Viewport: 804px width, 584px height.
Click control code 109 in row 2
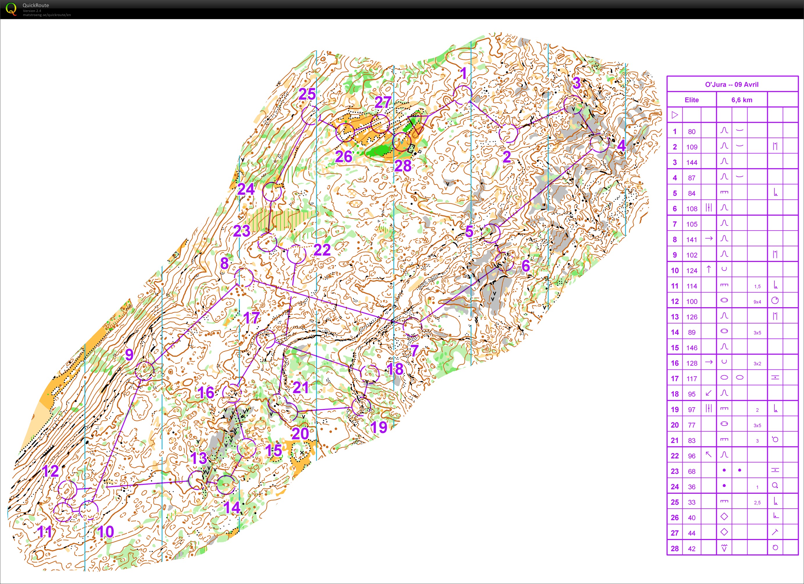tap(692, 147)
